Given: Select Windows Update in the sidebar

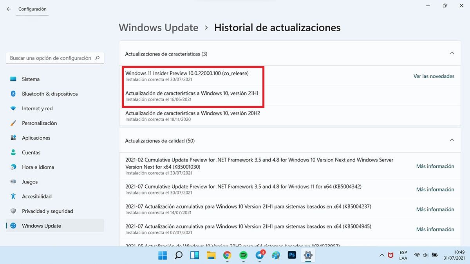Looking at the screenshot, I should coord(55,226).
